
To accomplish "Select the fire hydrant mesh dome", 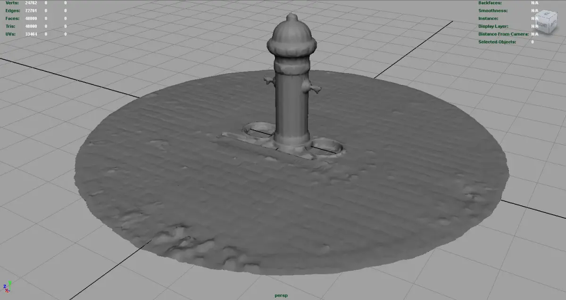I will (291, 36).
